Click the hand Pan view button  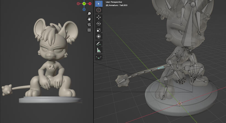coord(89,19)
